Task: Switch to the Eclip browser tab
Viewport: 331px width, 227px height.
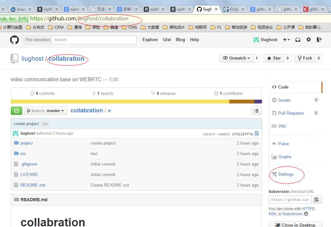Action: point(234,9)
